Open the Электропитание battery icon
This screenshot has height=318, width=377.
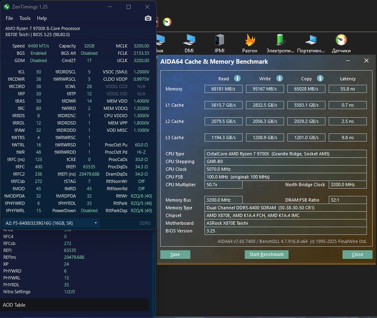click(x=280, y=43)
